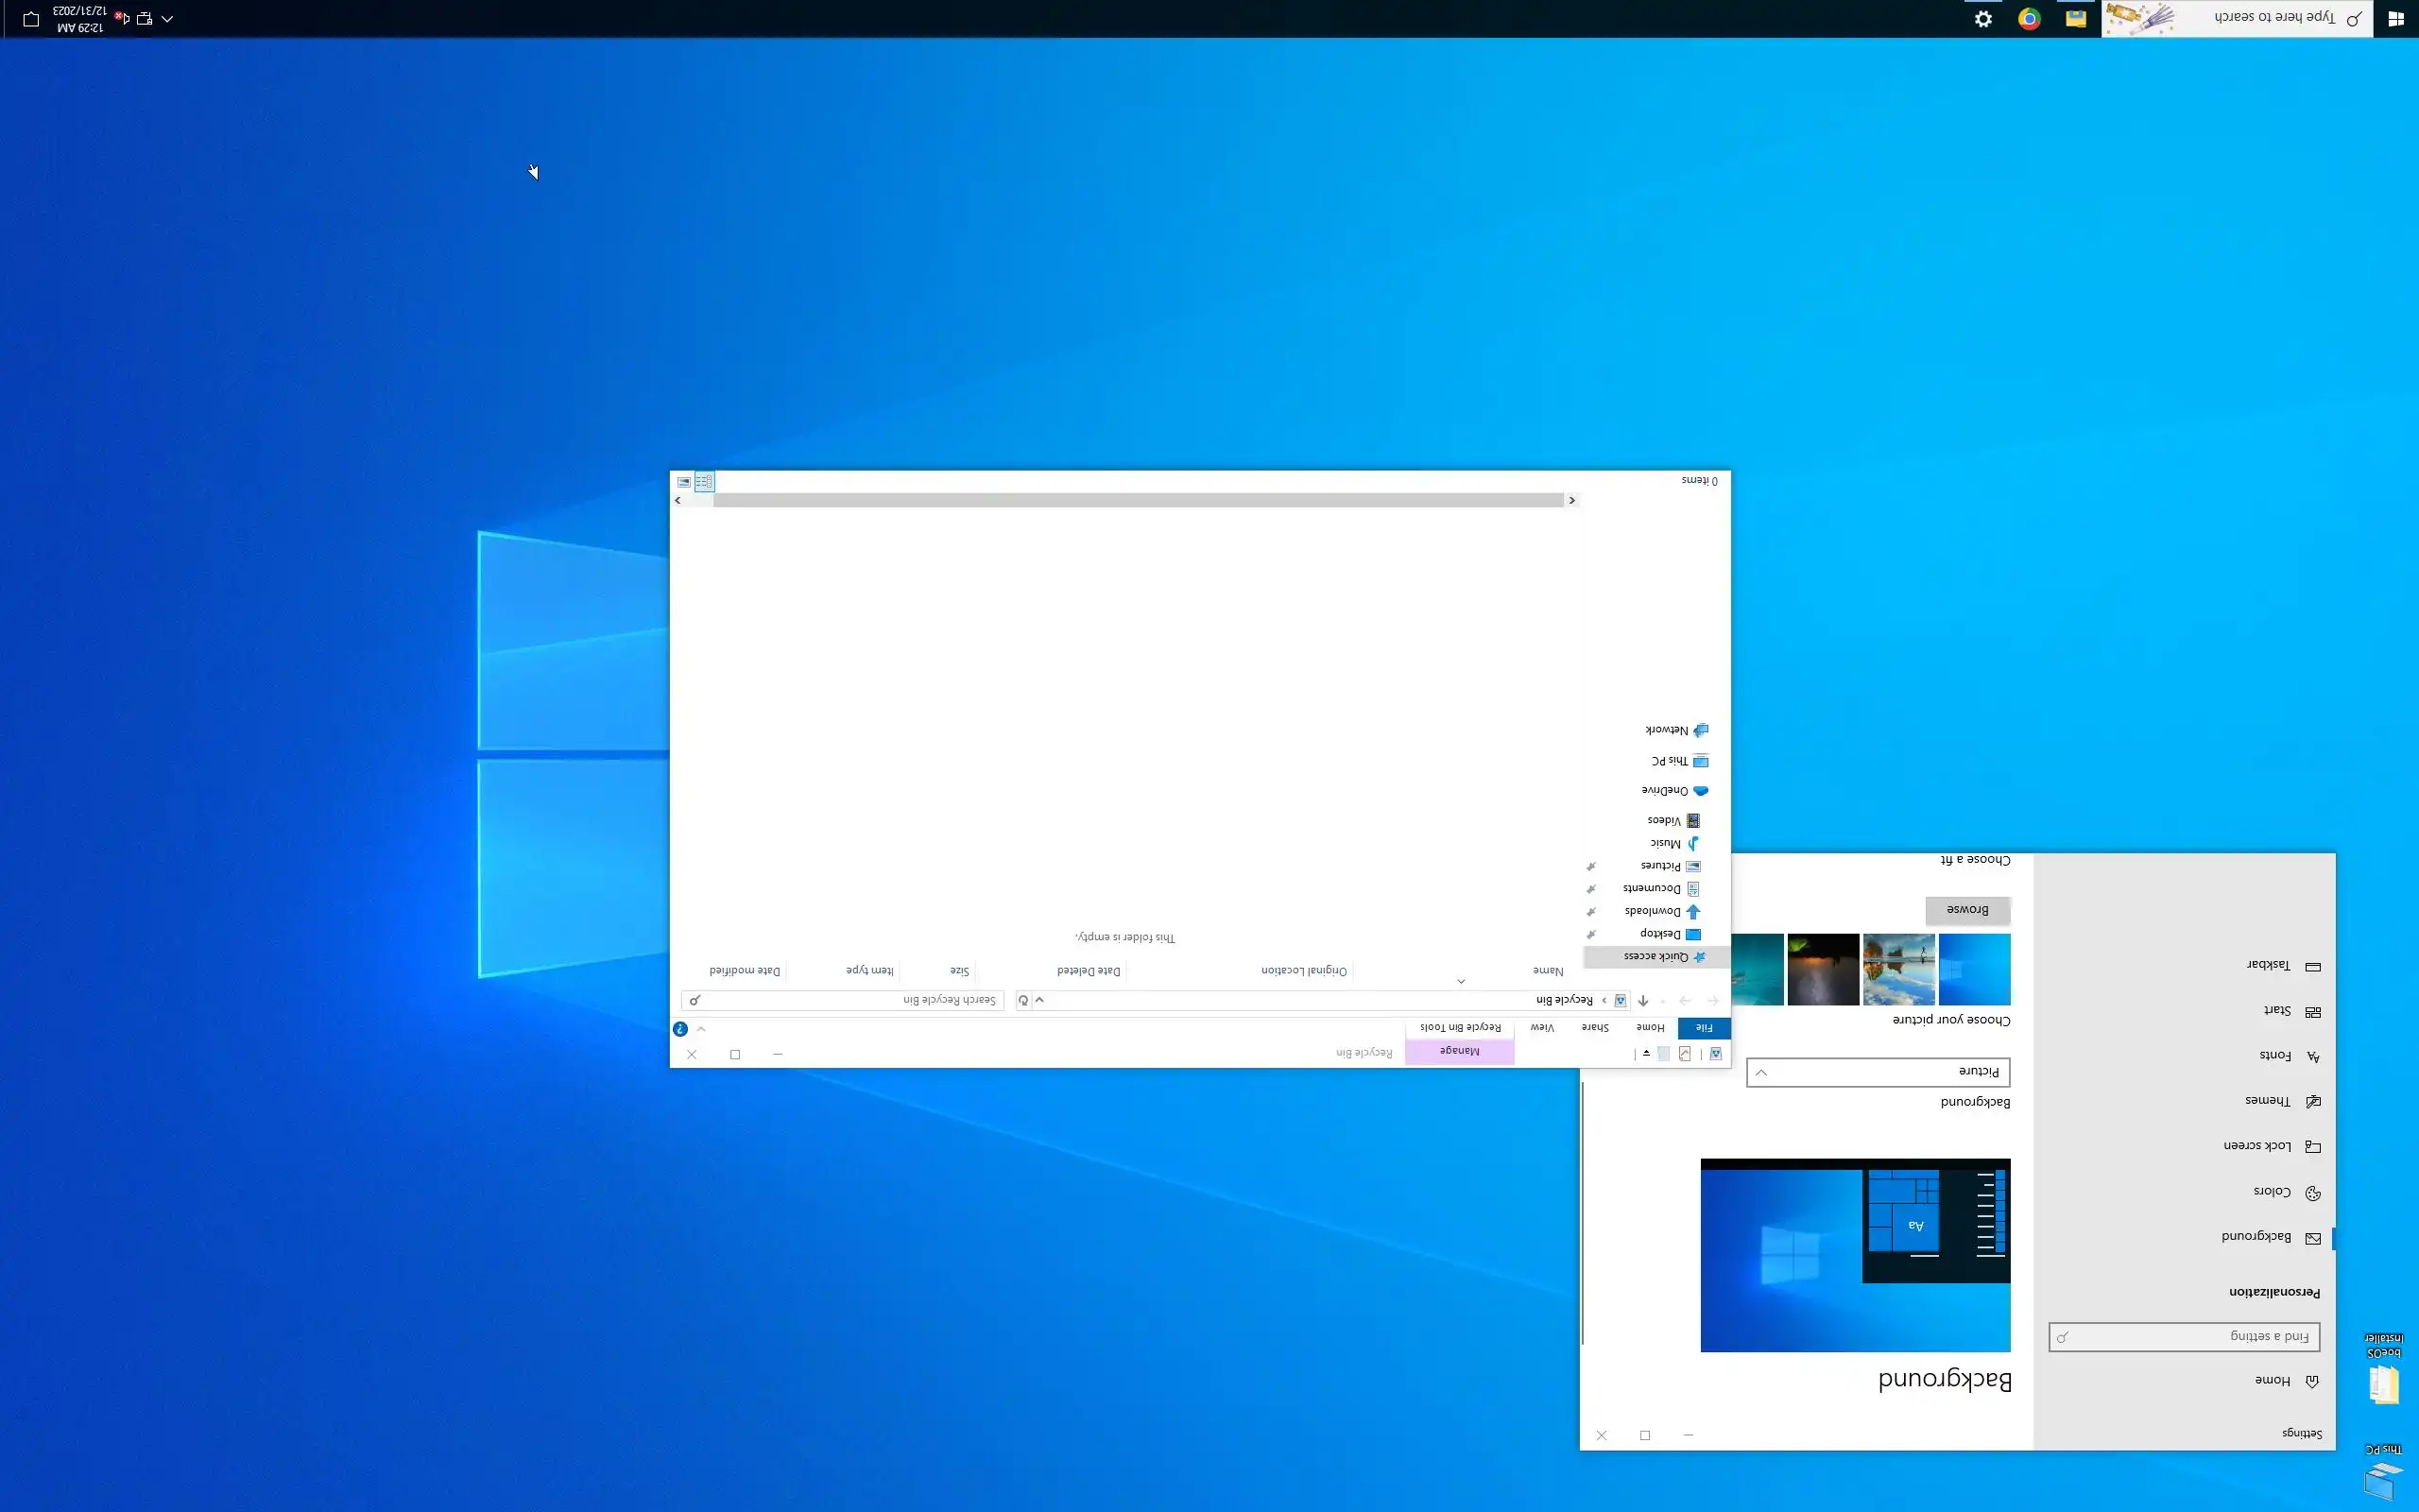This screenshot has width=2419, height=1512.
Task: Switch to Details view in status bar
Action: 705,482
